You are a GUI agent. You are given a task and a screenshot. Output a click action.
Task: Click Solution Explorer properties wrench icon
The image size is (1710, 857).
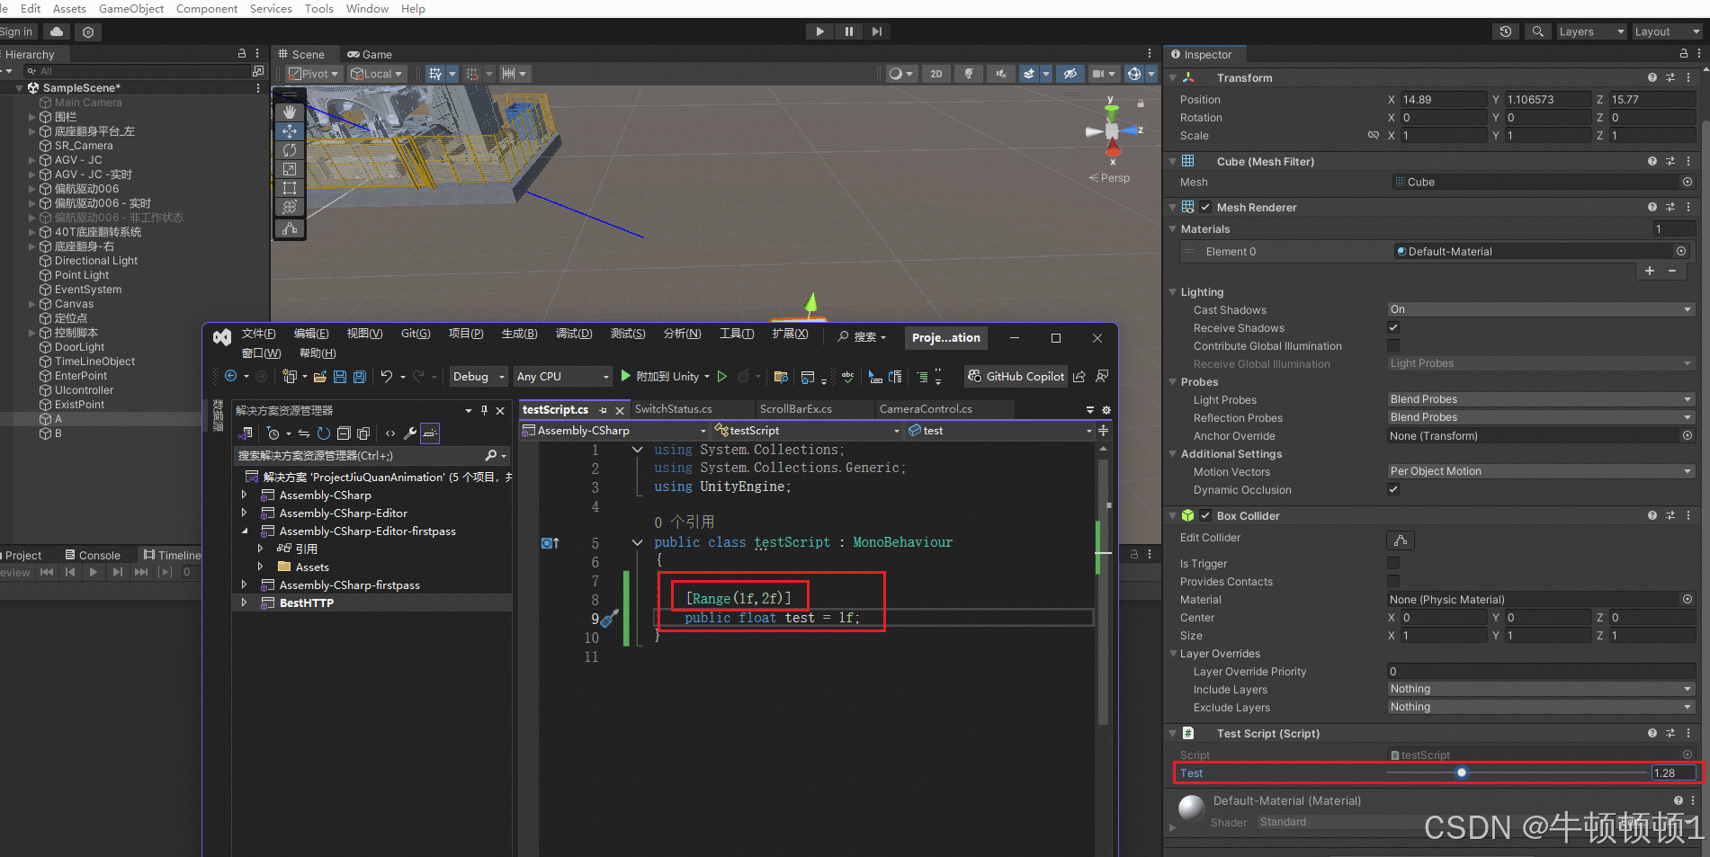coord(410,433)
